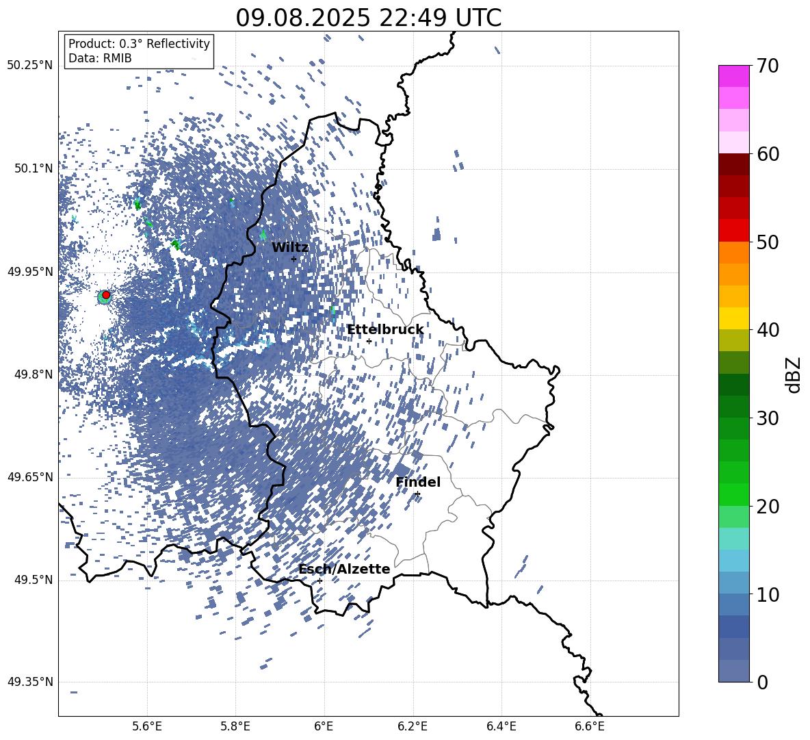Click the dBZ colorbar axis label
Image resolution: width=810 pixels, height=740 pixels.
[794, 374]
